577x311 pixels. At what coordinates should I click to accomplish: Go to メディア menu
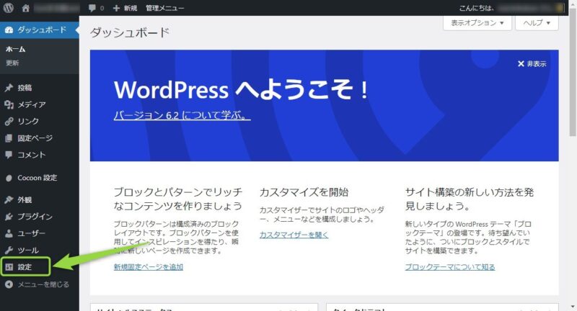point(32,104)
